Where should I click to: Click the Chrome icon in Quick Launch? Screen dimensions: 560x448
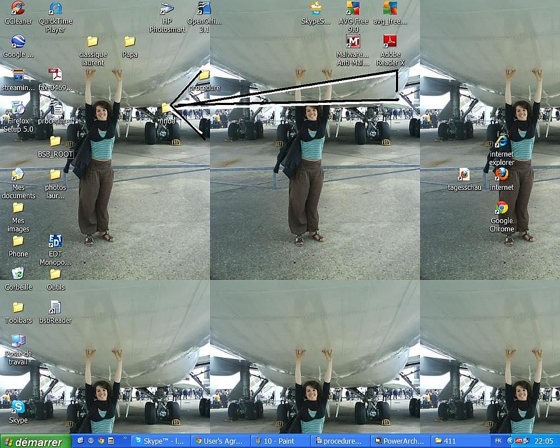[x=101, y=441]
